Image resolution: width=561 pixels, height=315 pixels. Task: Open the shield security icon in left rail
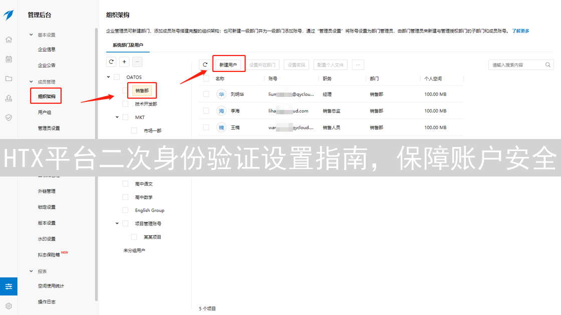pos(9,117)
